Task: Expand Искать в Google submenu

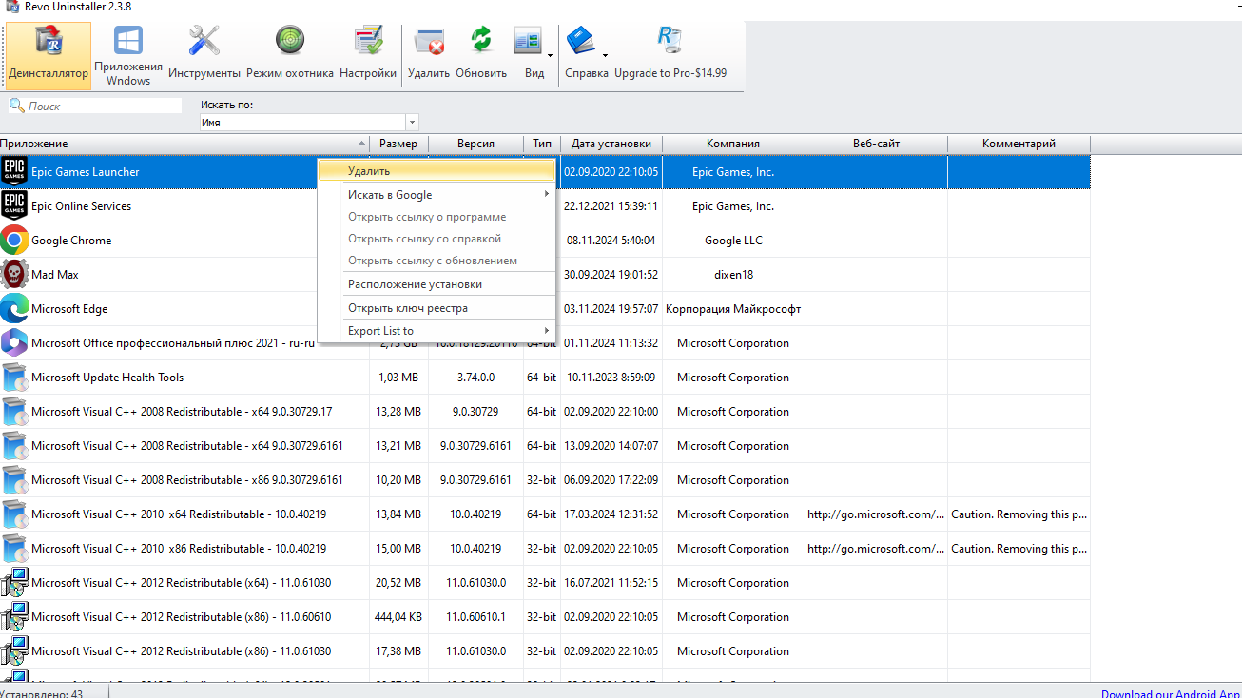Action: pos(437,195)
